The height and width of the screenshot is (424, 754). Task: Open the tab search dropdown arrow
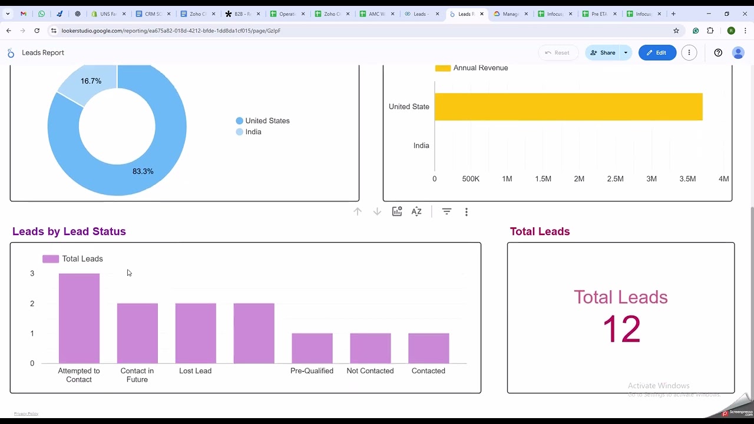tap(9, 14)
